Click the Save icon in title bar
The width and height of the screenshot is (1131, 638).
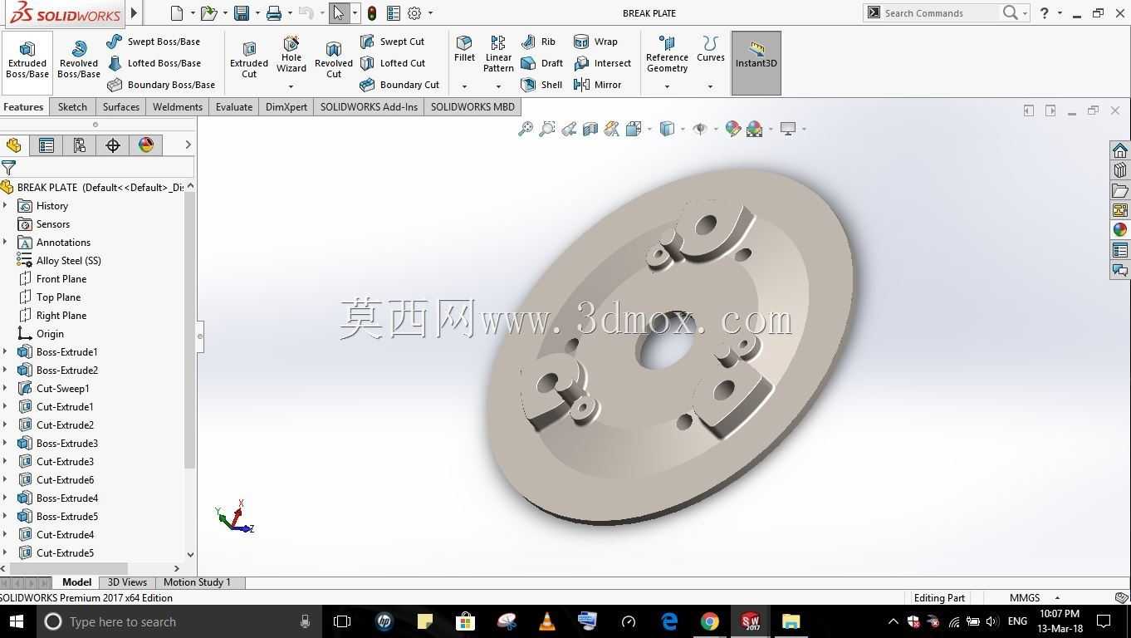[242, 13]
